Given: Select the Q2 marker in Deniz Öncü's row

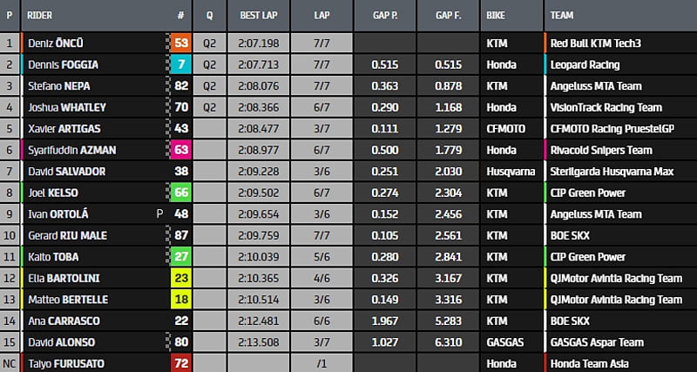Looking at the screenshot, I should coord(209,43).
